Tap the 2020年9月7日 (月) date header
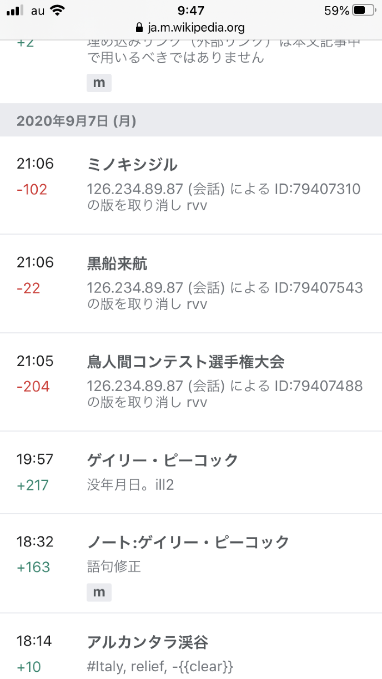Image resolution: width=382 pixels, height=679 pixels. 77,120
